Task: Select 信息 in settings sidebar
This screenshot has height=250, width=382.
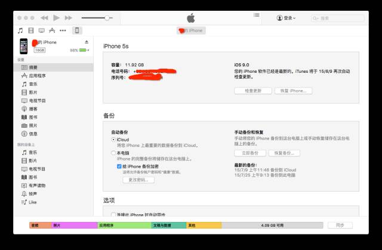Action: tap(54, 134)
